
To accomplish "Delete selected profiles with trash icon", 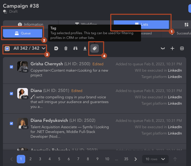I will (66, 48).
